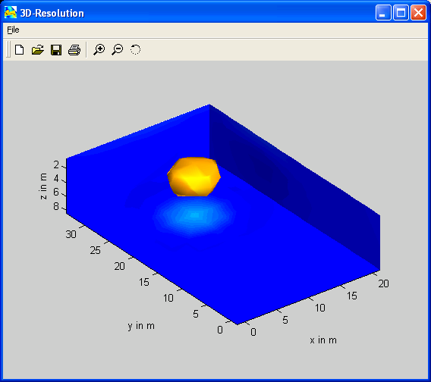
Task: Select the Zoom In magnifier tool
Action: tap(99, 50)
